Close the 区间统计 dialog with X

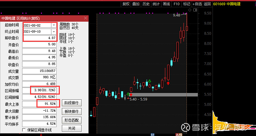85,18
